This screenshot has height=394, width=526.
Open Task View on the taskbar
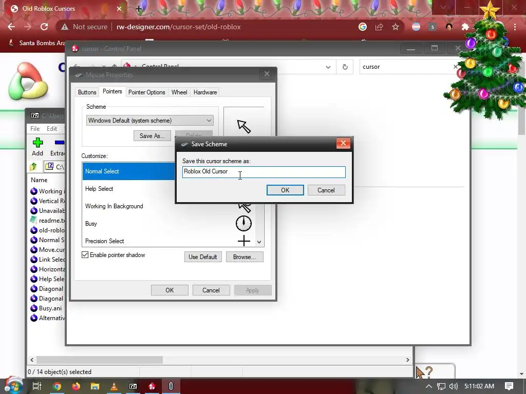37,386
